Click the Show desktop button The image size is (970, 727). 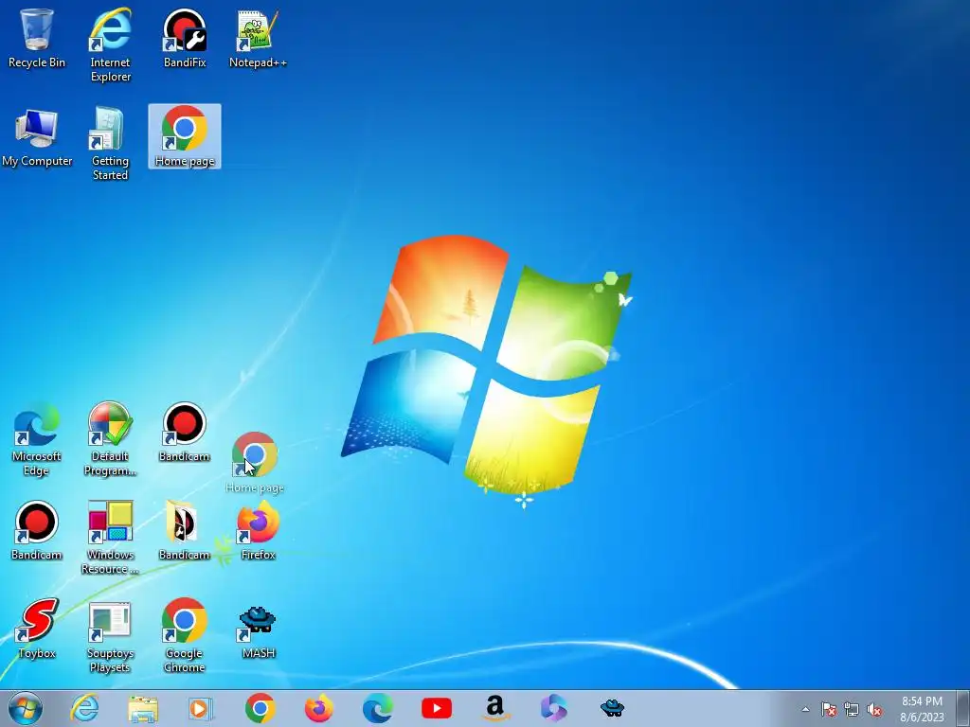tap(963, 708)
